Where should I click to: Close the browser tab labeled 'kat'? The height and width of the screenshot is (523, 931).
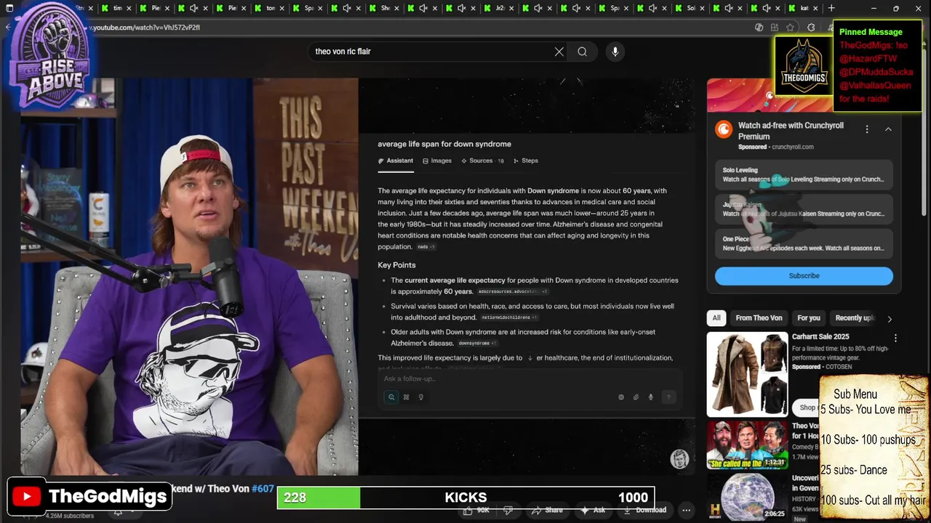tap(816, 8)
